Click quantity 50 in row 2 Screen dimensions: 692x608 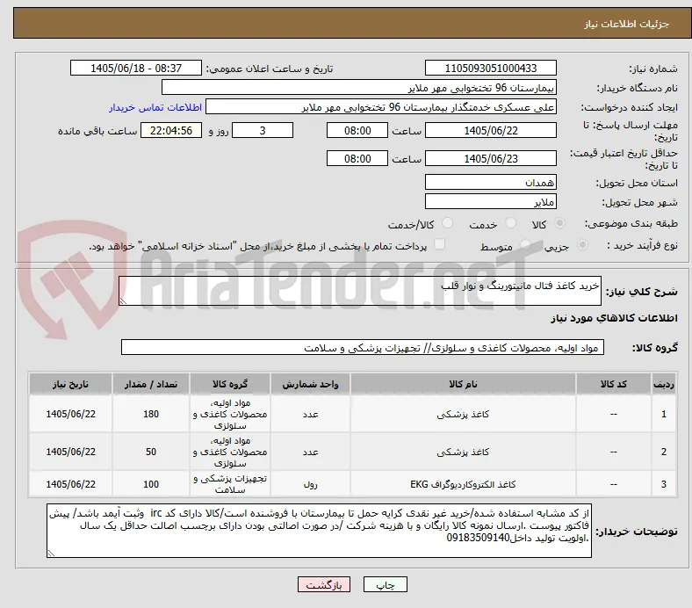151,452
